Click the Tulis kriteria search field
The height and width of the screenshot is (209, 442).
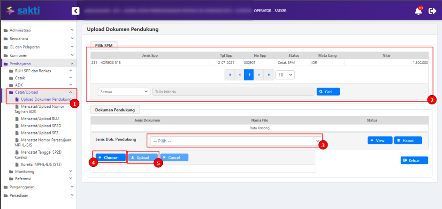(233, 92)
